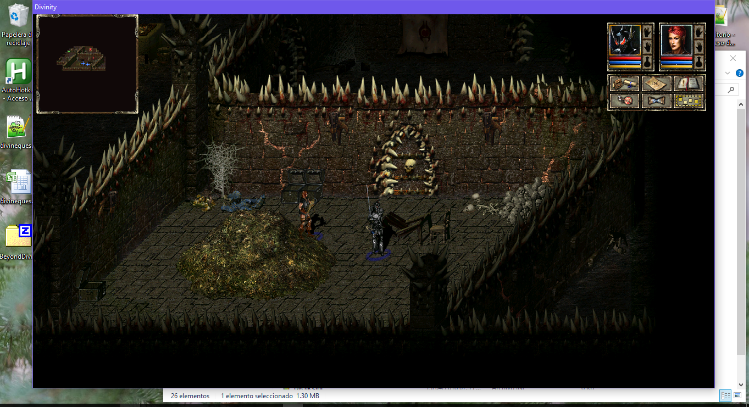
Task: Open the journal book button
Action: coord(689,84)
